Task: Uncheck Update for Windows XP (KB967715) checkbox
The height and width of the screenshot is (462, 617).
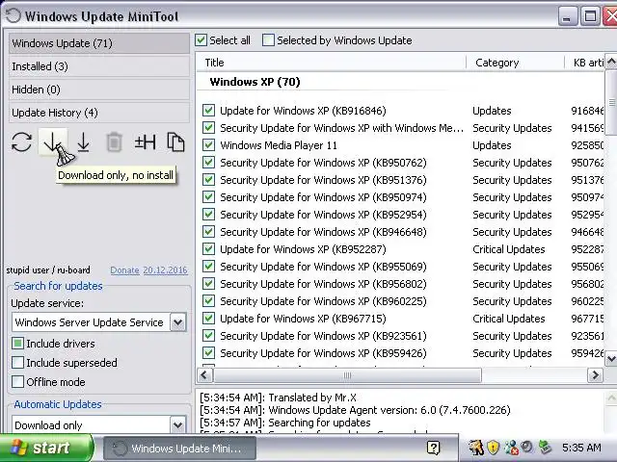Action: click(x=208, y=319)
